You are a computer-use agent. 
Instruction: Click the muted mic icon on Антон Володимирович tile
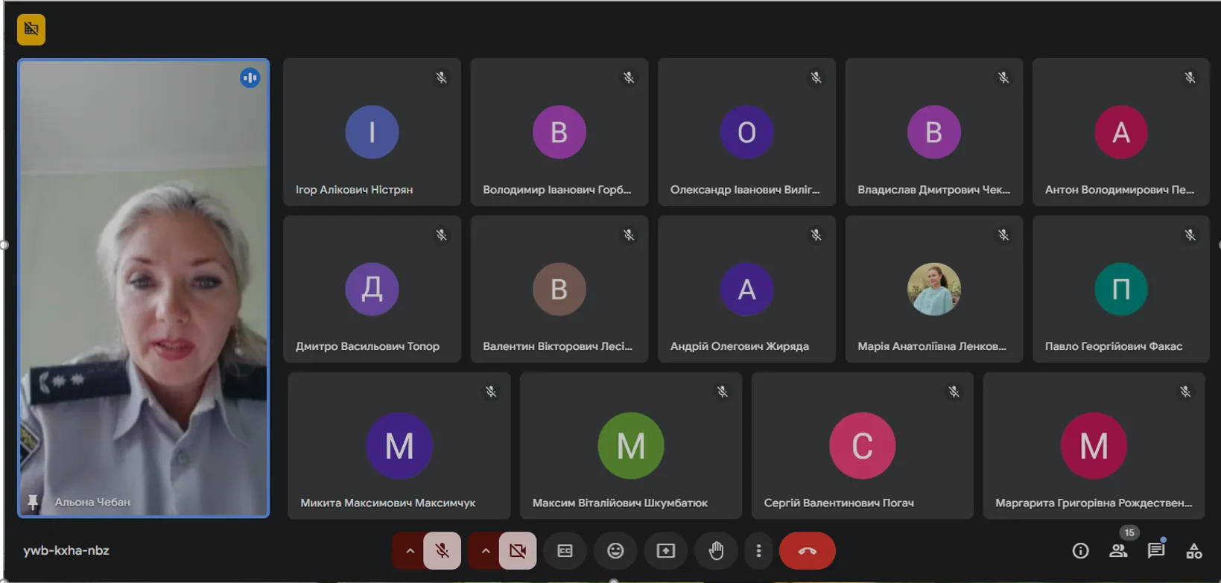[1190, 77]
